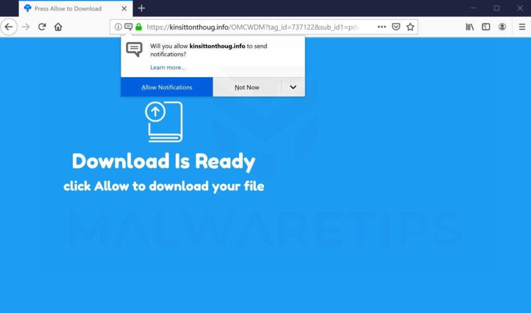
Task: Click the notification speech bubble icon
Action: [128, 26]
